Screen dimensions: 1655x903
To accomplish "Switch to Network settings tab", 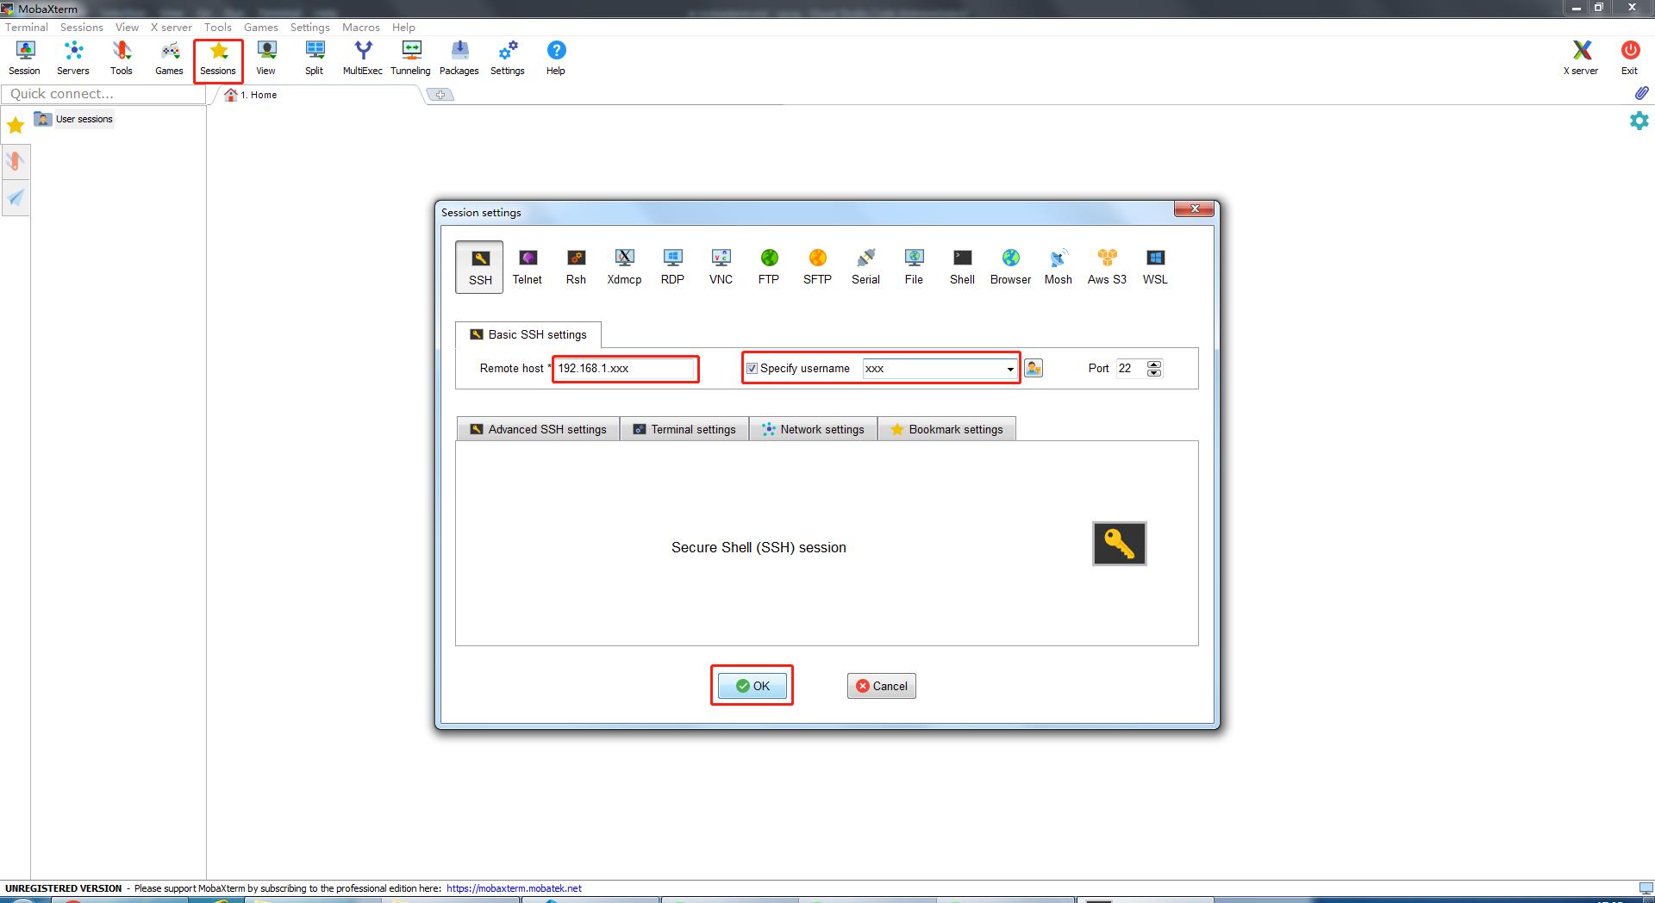I will 813,429.
